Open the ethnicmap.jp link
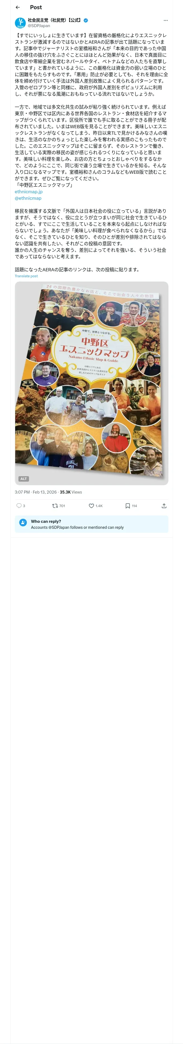 pyautogui.click(x=28, y=192)
